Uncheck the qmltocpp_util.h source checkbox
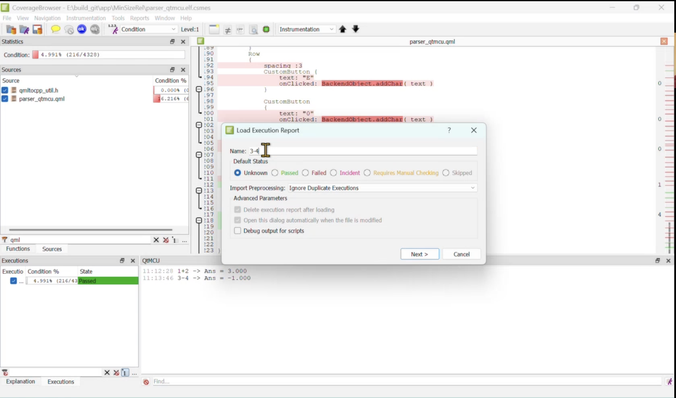 [x=4, y=90]
